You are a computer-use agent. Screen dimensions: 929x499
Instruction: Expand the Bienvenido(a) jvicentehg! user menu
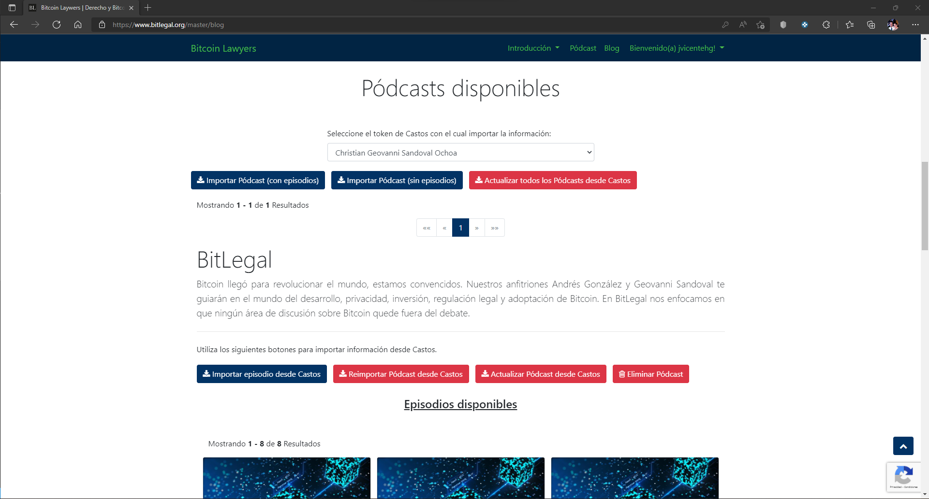pyautogui.click(x=677, y=48)
